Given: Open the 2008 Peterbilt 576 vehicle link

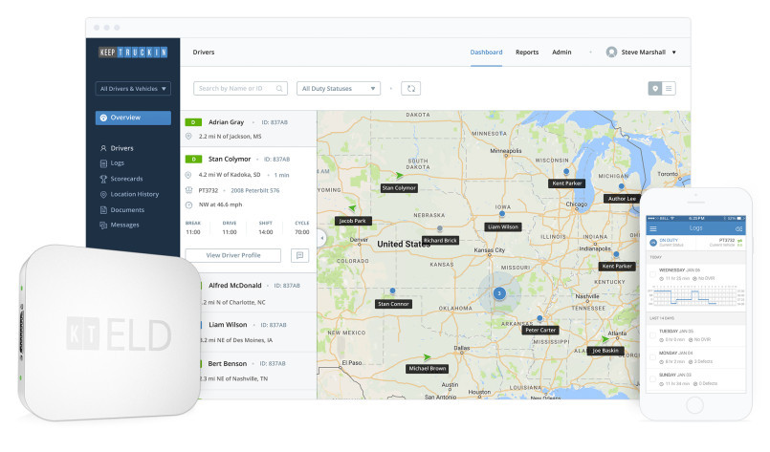Looking at the screenshot, I should coord(254,190).
